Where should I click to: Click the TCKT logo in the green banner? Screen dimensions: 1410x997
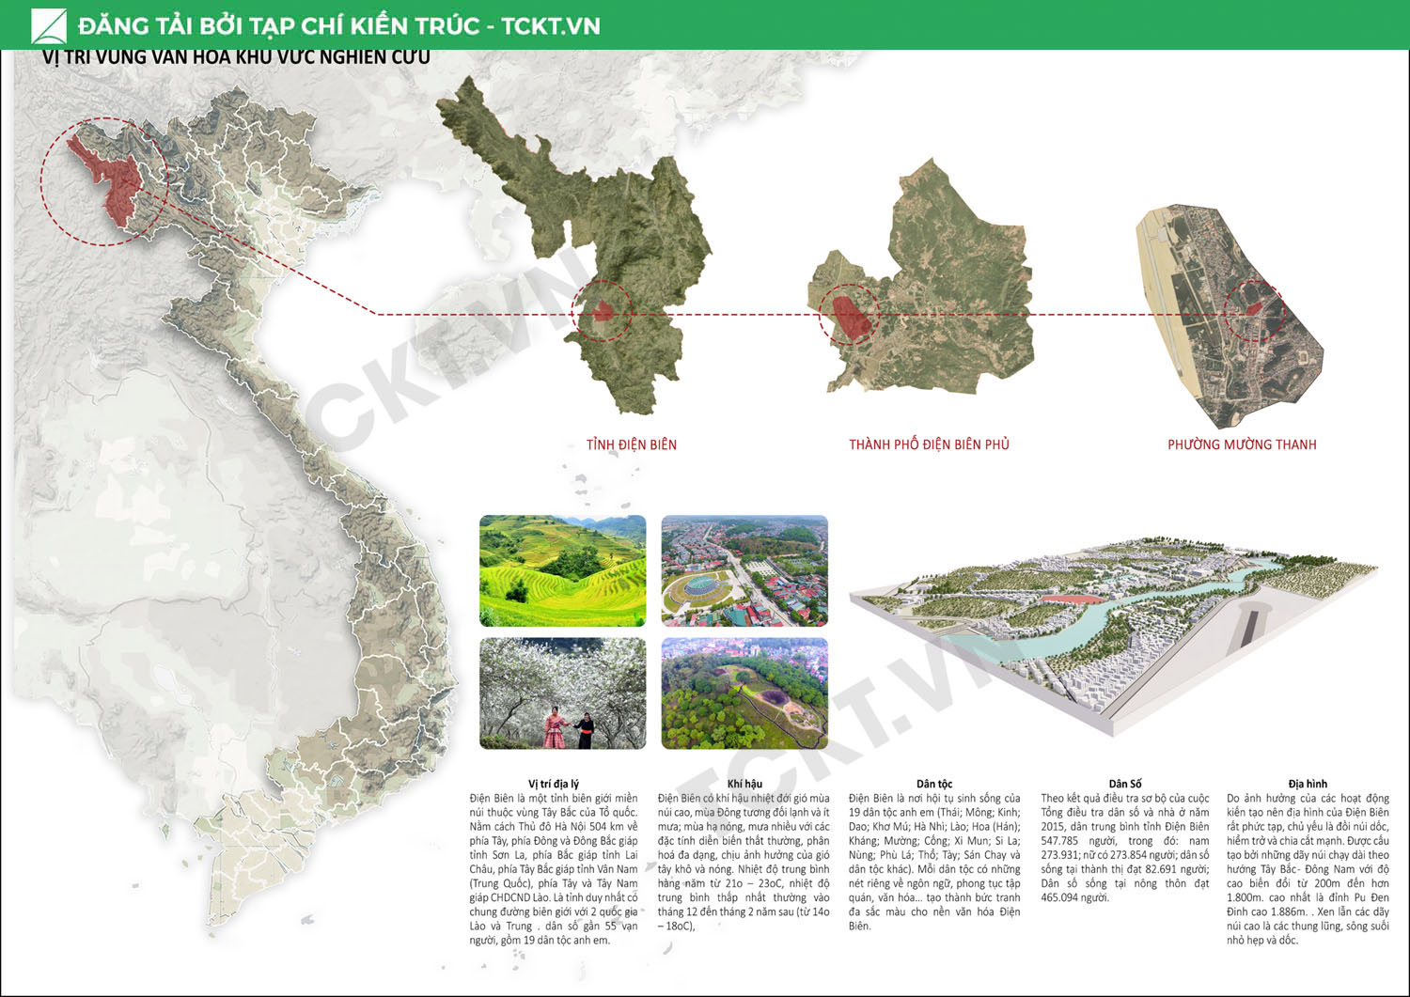pyautogui.click(x=49, y=26)
